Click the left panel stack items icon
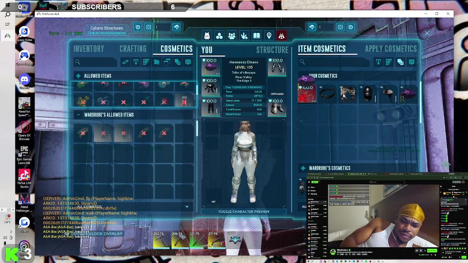This screenshot has width=468, height=263. click(178, 62)
